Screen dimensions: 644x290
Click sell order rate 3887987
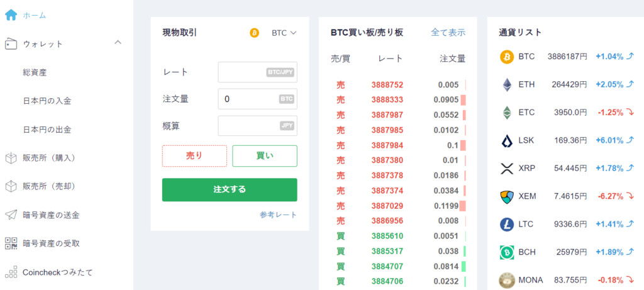[x=387, y=115]
